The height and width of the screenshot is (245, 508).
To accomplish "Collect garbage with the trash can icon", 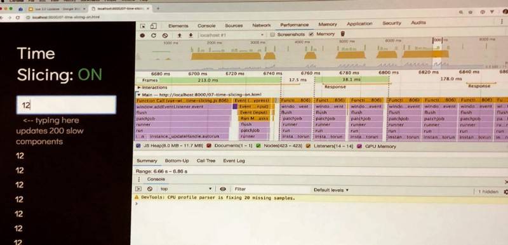I will 343,34.
